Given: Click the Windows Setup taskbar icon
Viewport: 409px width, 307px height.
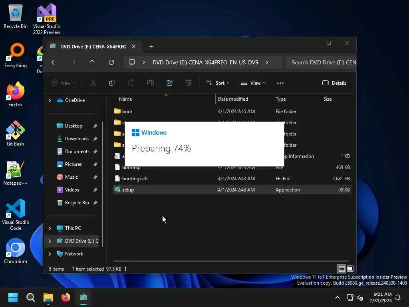Looking at the screenshot, I should pos(83,297).
